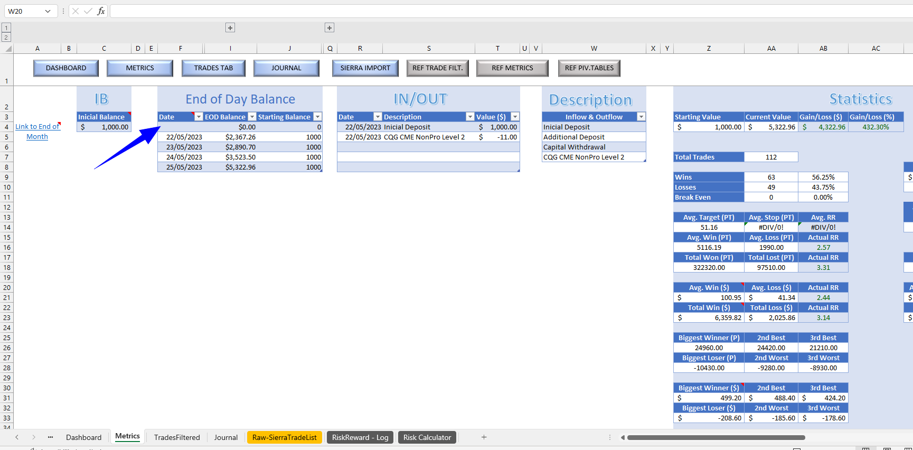Expand column group plus above column I
Screen dimensions: 913x450
230,28
